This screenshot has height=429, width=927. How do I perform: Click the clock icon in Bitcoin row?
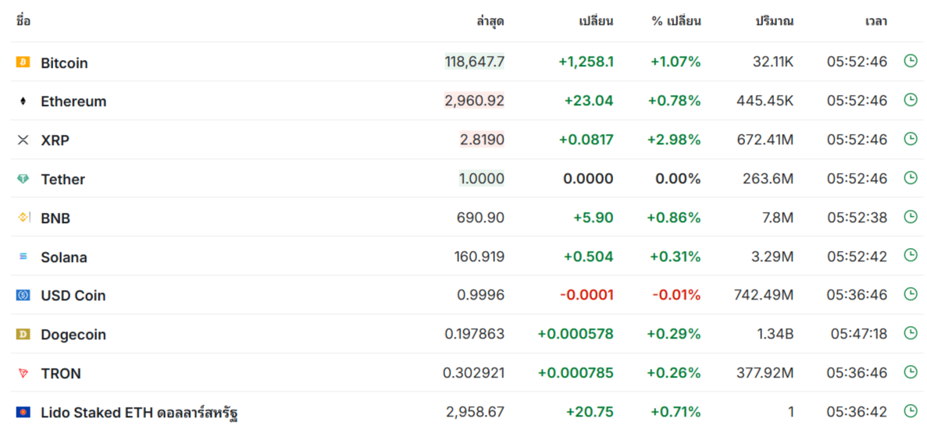click(911, 61)
